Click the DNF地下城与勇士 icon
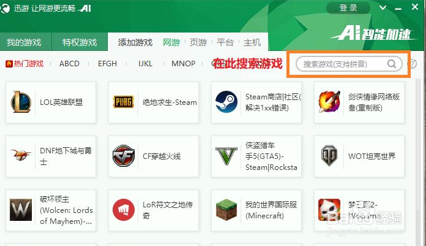 pyautogui.click(x=21, y=155)
